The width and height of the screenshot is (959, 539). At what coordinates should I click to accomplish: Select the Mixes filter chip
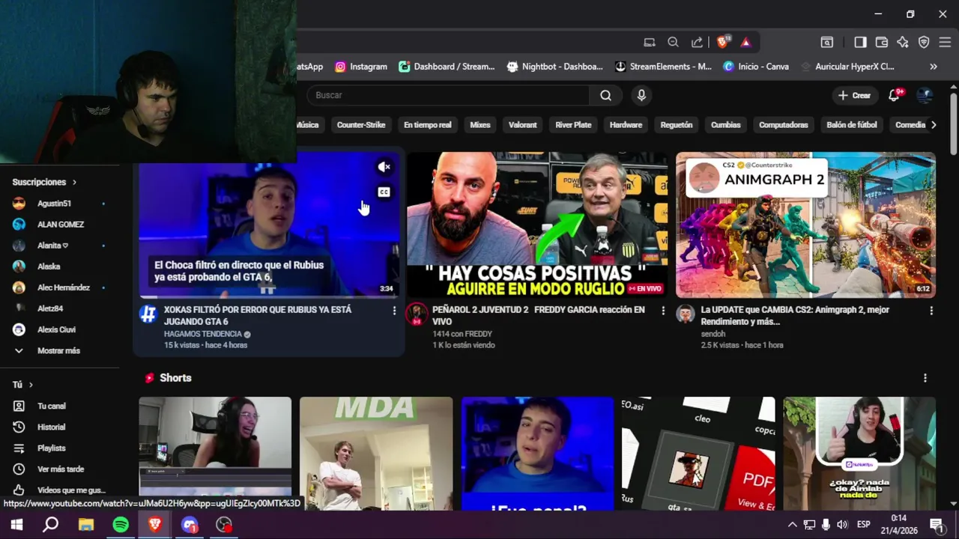480,125
